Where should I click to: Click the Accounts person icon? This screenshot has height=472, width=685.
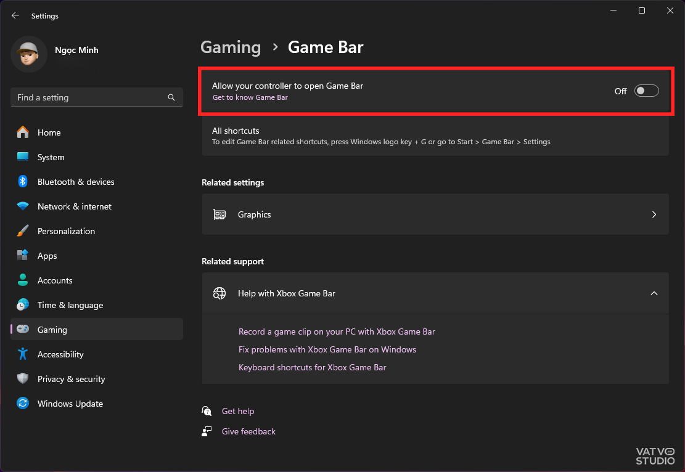23,280
